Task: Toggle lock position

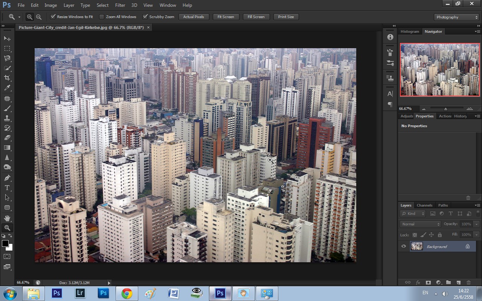Action: [x=432, y=235]
